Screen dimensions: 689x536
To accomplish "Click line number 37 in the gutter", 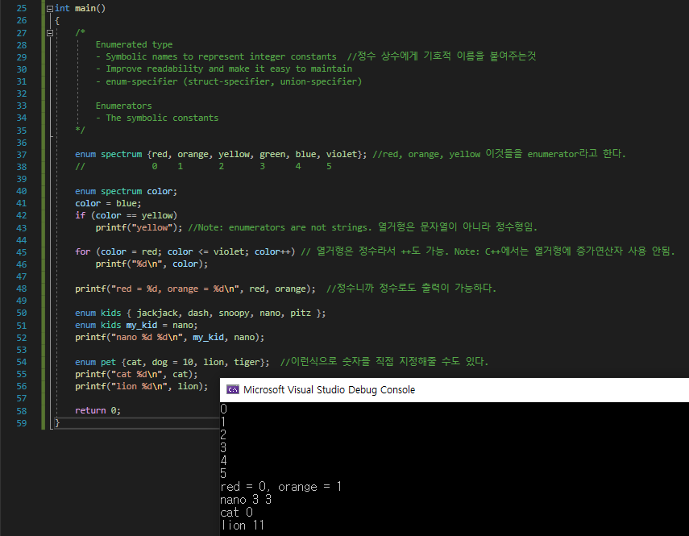I will click(x=22, y=155).
